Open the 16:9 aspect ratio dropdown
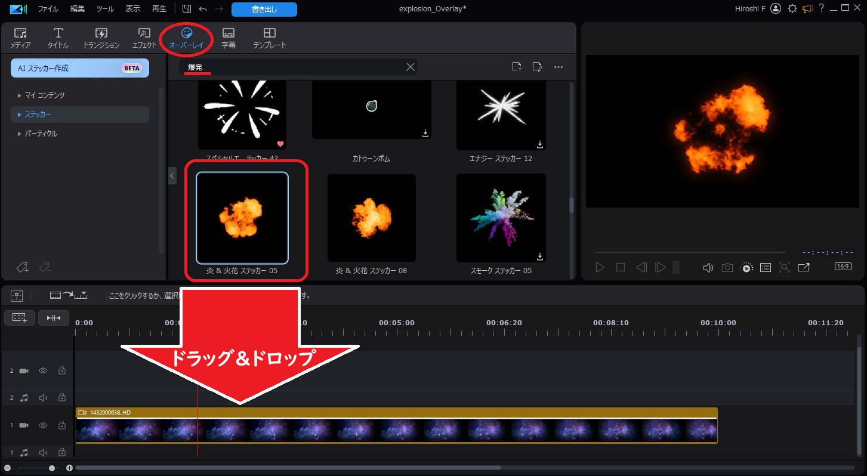This screenshot has height=476, width=867. 843,267
